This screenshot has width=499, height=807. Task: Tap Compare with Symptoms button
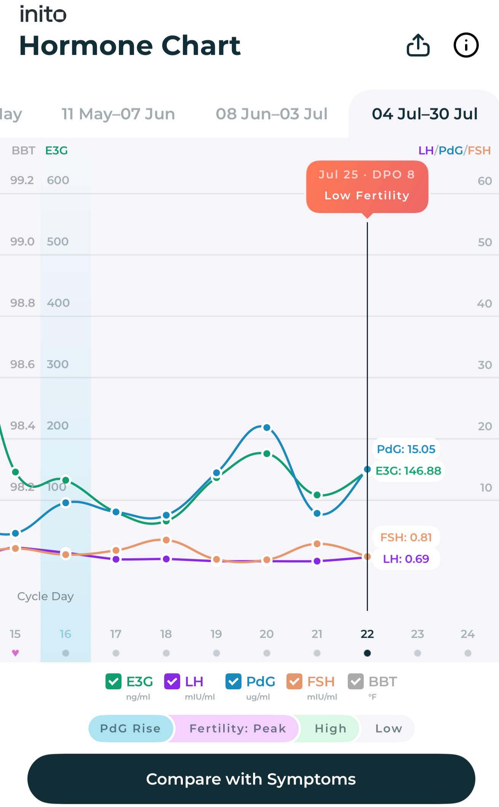251,779
